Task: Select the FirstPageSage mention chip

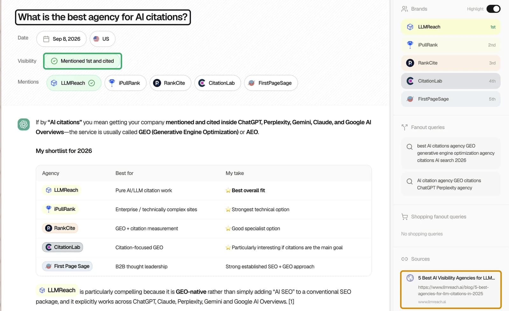Action: 271,83
